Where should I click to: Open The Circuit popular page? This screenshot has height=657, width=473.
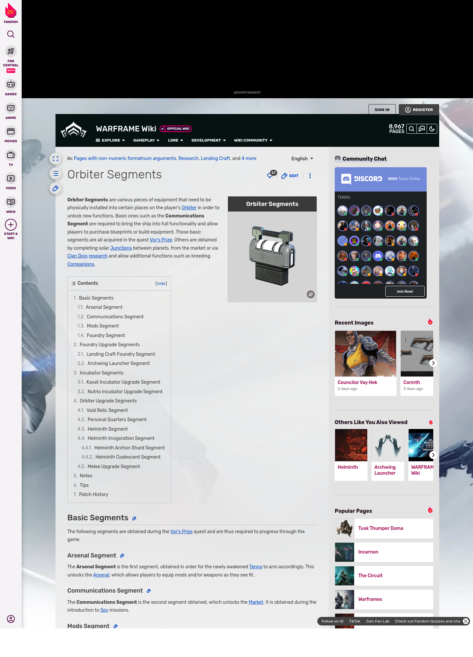point(384,576)
